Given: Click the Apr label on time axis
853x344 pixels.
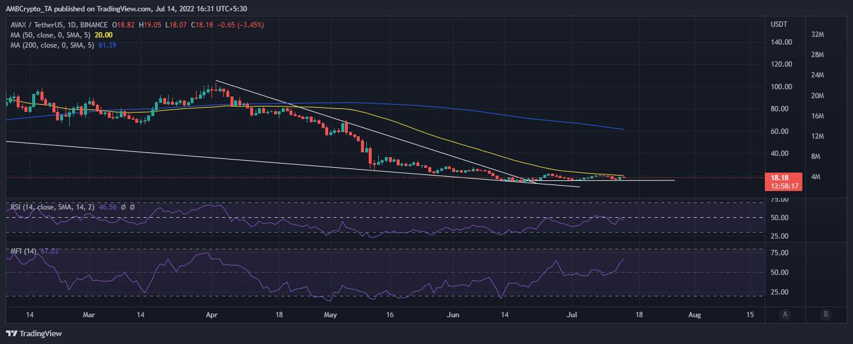Looking at the screenshot, I should click(213, 314).
